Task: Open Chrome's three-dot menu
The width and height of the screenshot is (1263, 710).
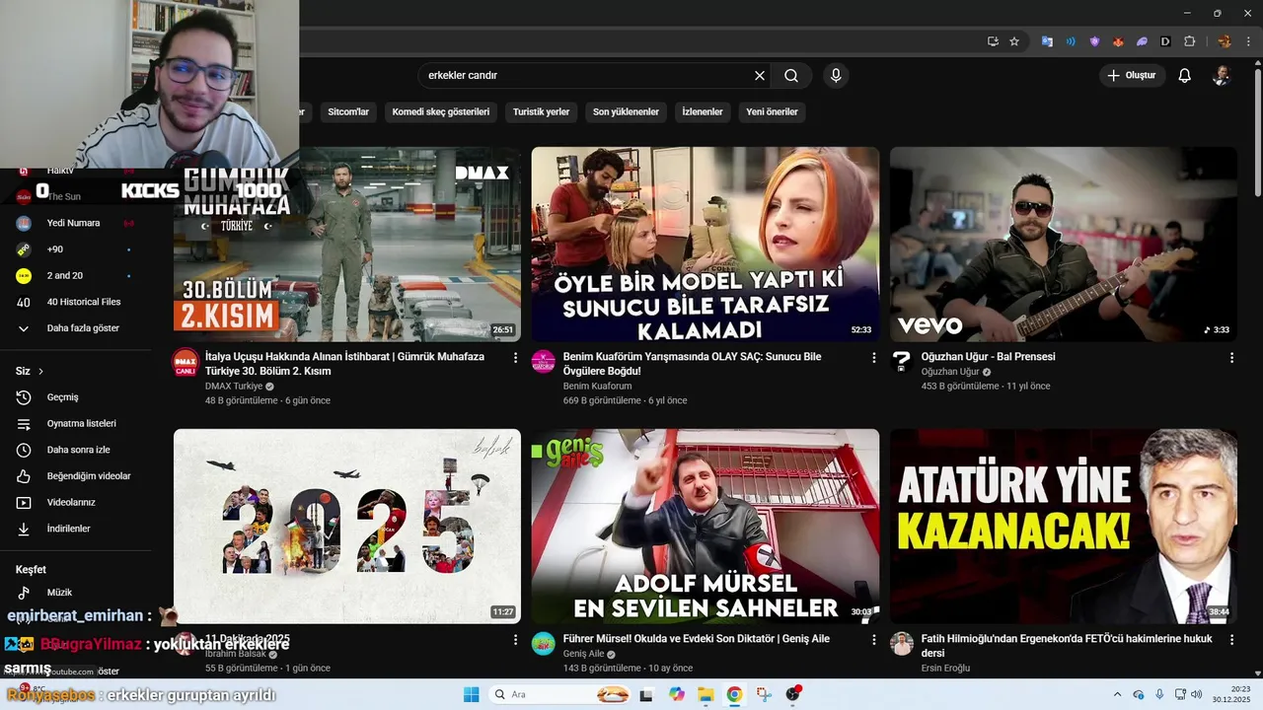Action: (x=1247, y=41)
